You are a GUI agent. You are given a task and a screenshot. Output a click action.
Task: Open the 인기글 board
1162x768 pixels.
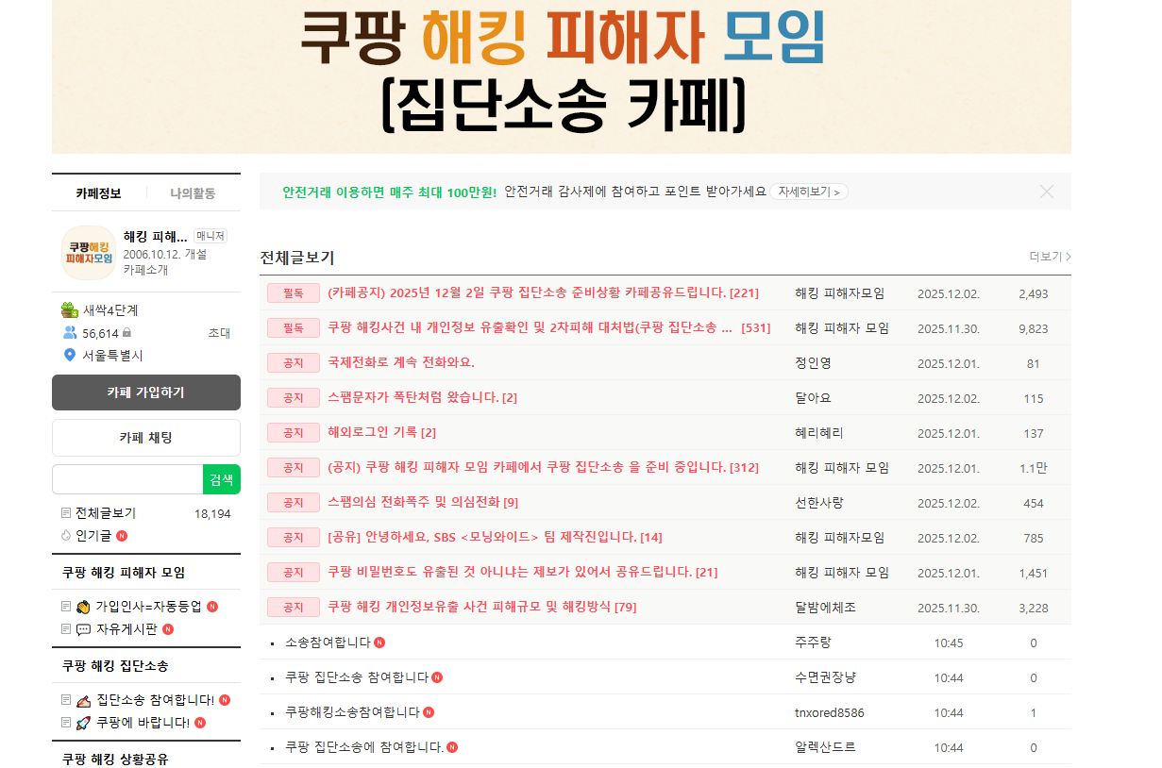pos(93,536)
